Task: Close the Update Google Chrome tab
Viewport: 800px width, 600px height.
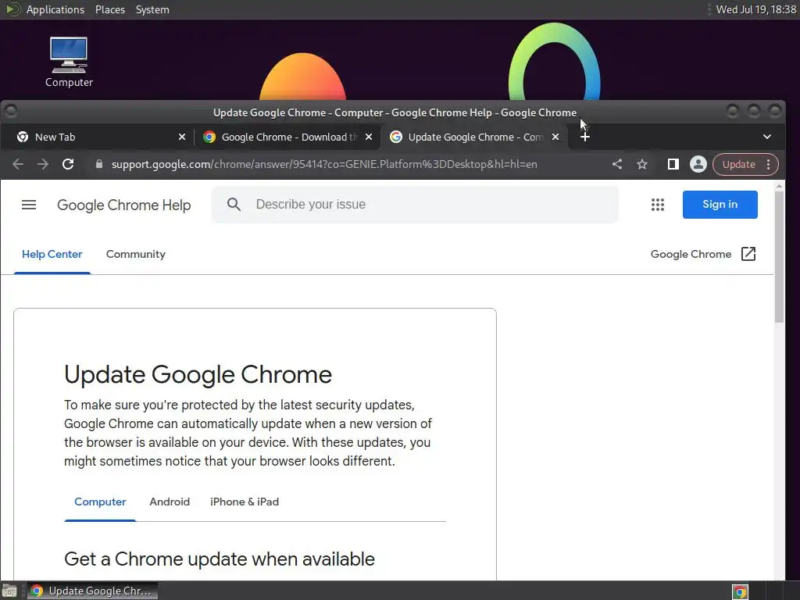Action: [x=555, y=137]
